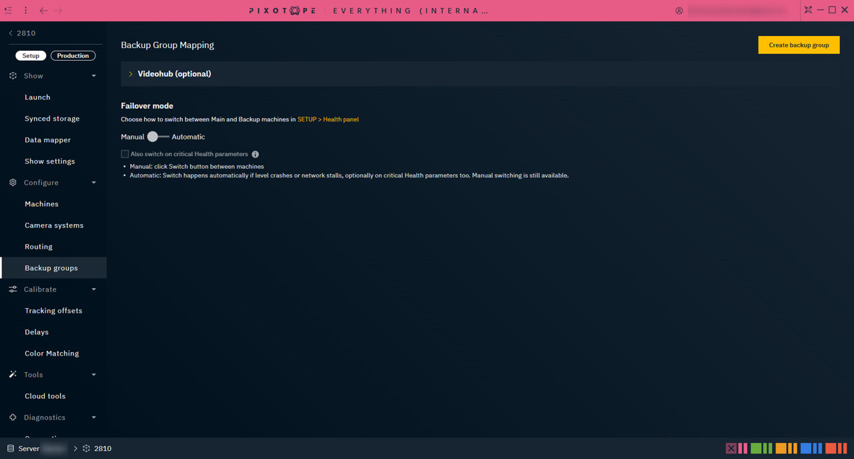Click the compact view icon beside minimize
This screenshot has height=459, width=854.
click(808, 10)
